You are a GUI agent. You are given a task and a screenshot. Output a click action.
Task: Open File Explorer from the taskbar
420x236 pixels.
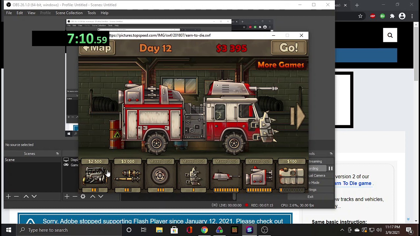tap(159, 230)
